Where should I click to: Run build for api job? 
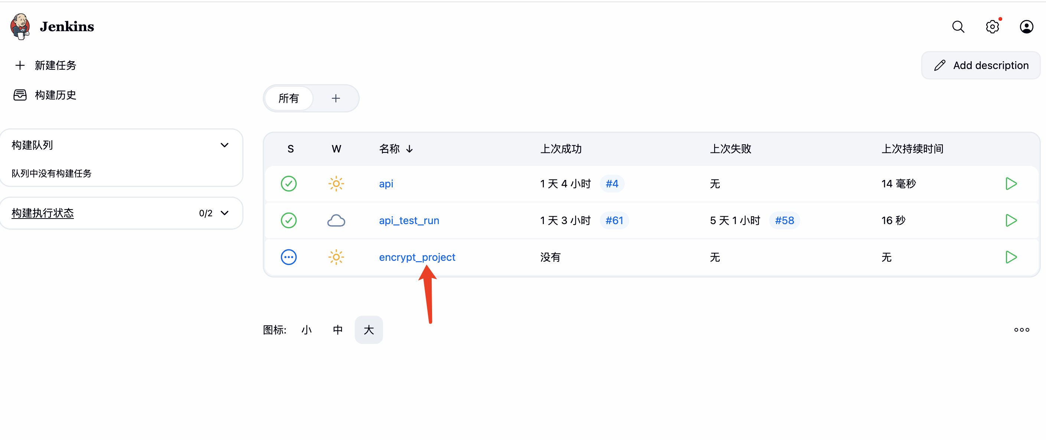click(x=1011, y=184)
